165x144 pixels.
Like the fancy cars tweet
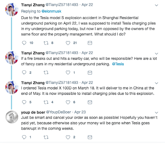click(68, 73)
